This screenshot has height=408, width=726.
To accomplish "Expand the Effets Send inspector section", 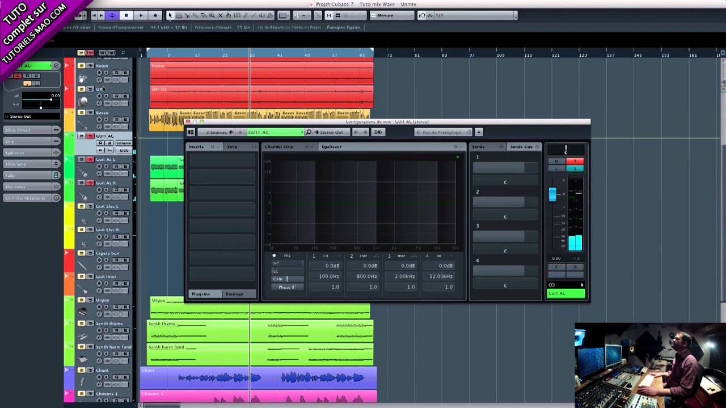I will coord(32,164).
